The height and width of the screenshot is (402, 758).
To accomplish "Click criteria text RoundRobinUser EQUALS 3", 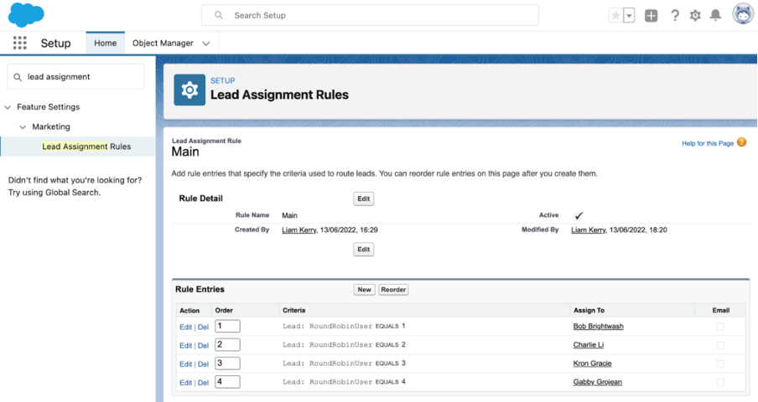I will pos(357,363).
